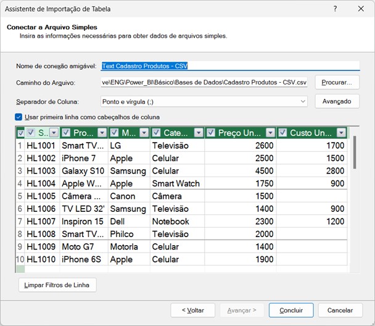Click cell 'Smart Watch' in category column
The image size is (375, 326).
click(177, 183)
